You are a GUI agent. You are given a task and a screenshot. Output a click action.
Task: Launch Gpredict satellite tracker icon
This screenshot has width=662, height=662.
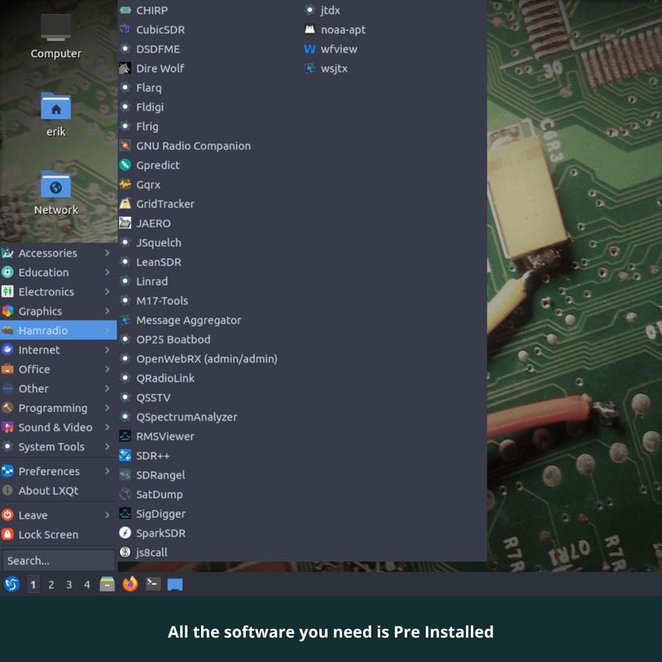click(x=125, y=165)
